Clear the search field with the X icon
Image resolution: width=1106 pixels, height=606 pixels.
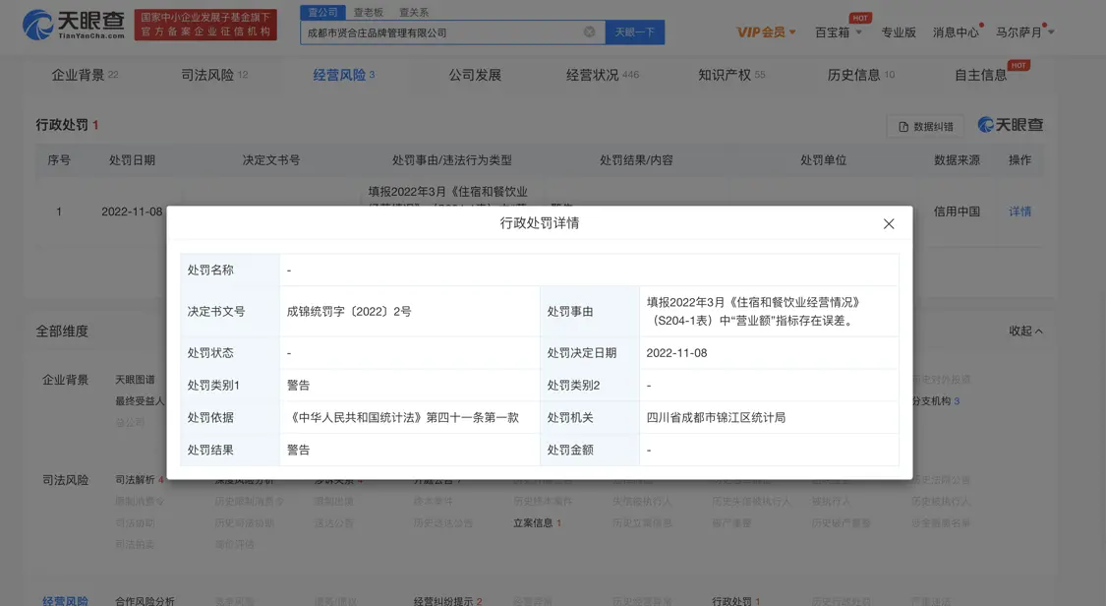pos(589,31)
